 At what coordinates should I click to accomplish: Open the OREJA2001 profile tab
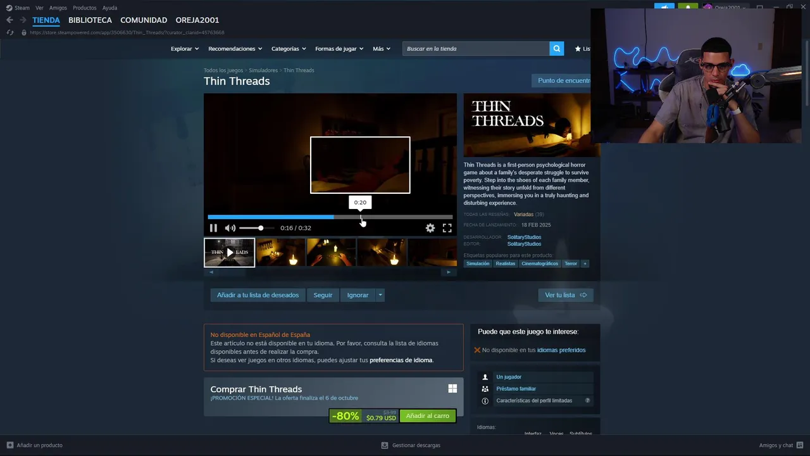[197, 20]
